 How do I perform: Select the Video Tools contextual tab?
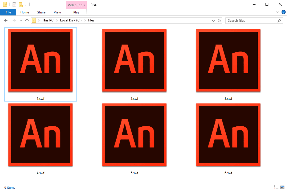point(76,5)
